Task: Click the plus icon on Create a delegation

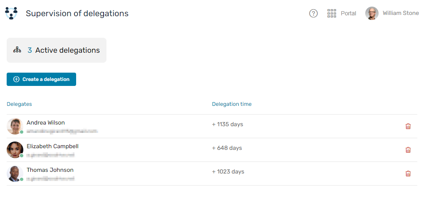Action: (x=16, y=79)
